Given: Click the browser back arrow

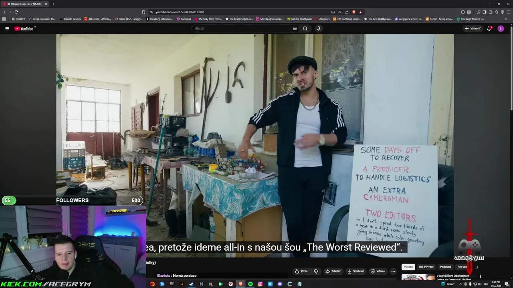Looking at the screenshot, I should (x=4, y=12).
